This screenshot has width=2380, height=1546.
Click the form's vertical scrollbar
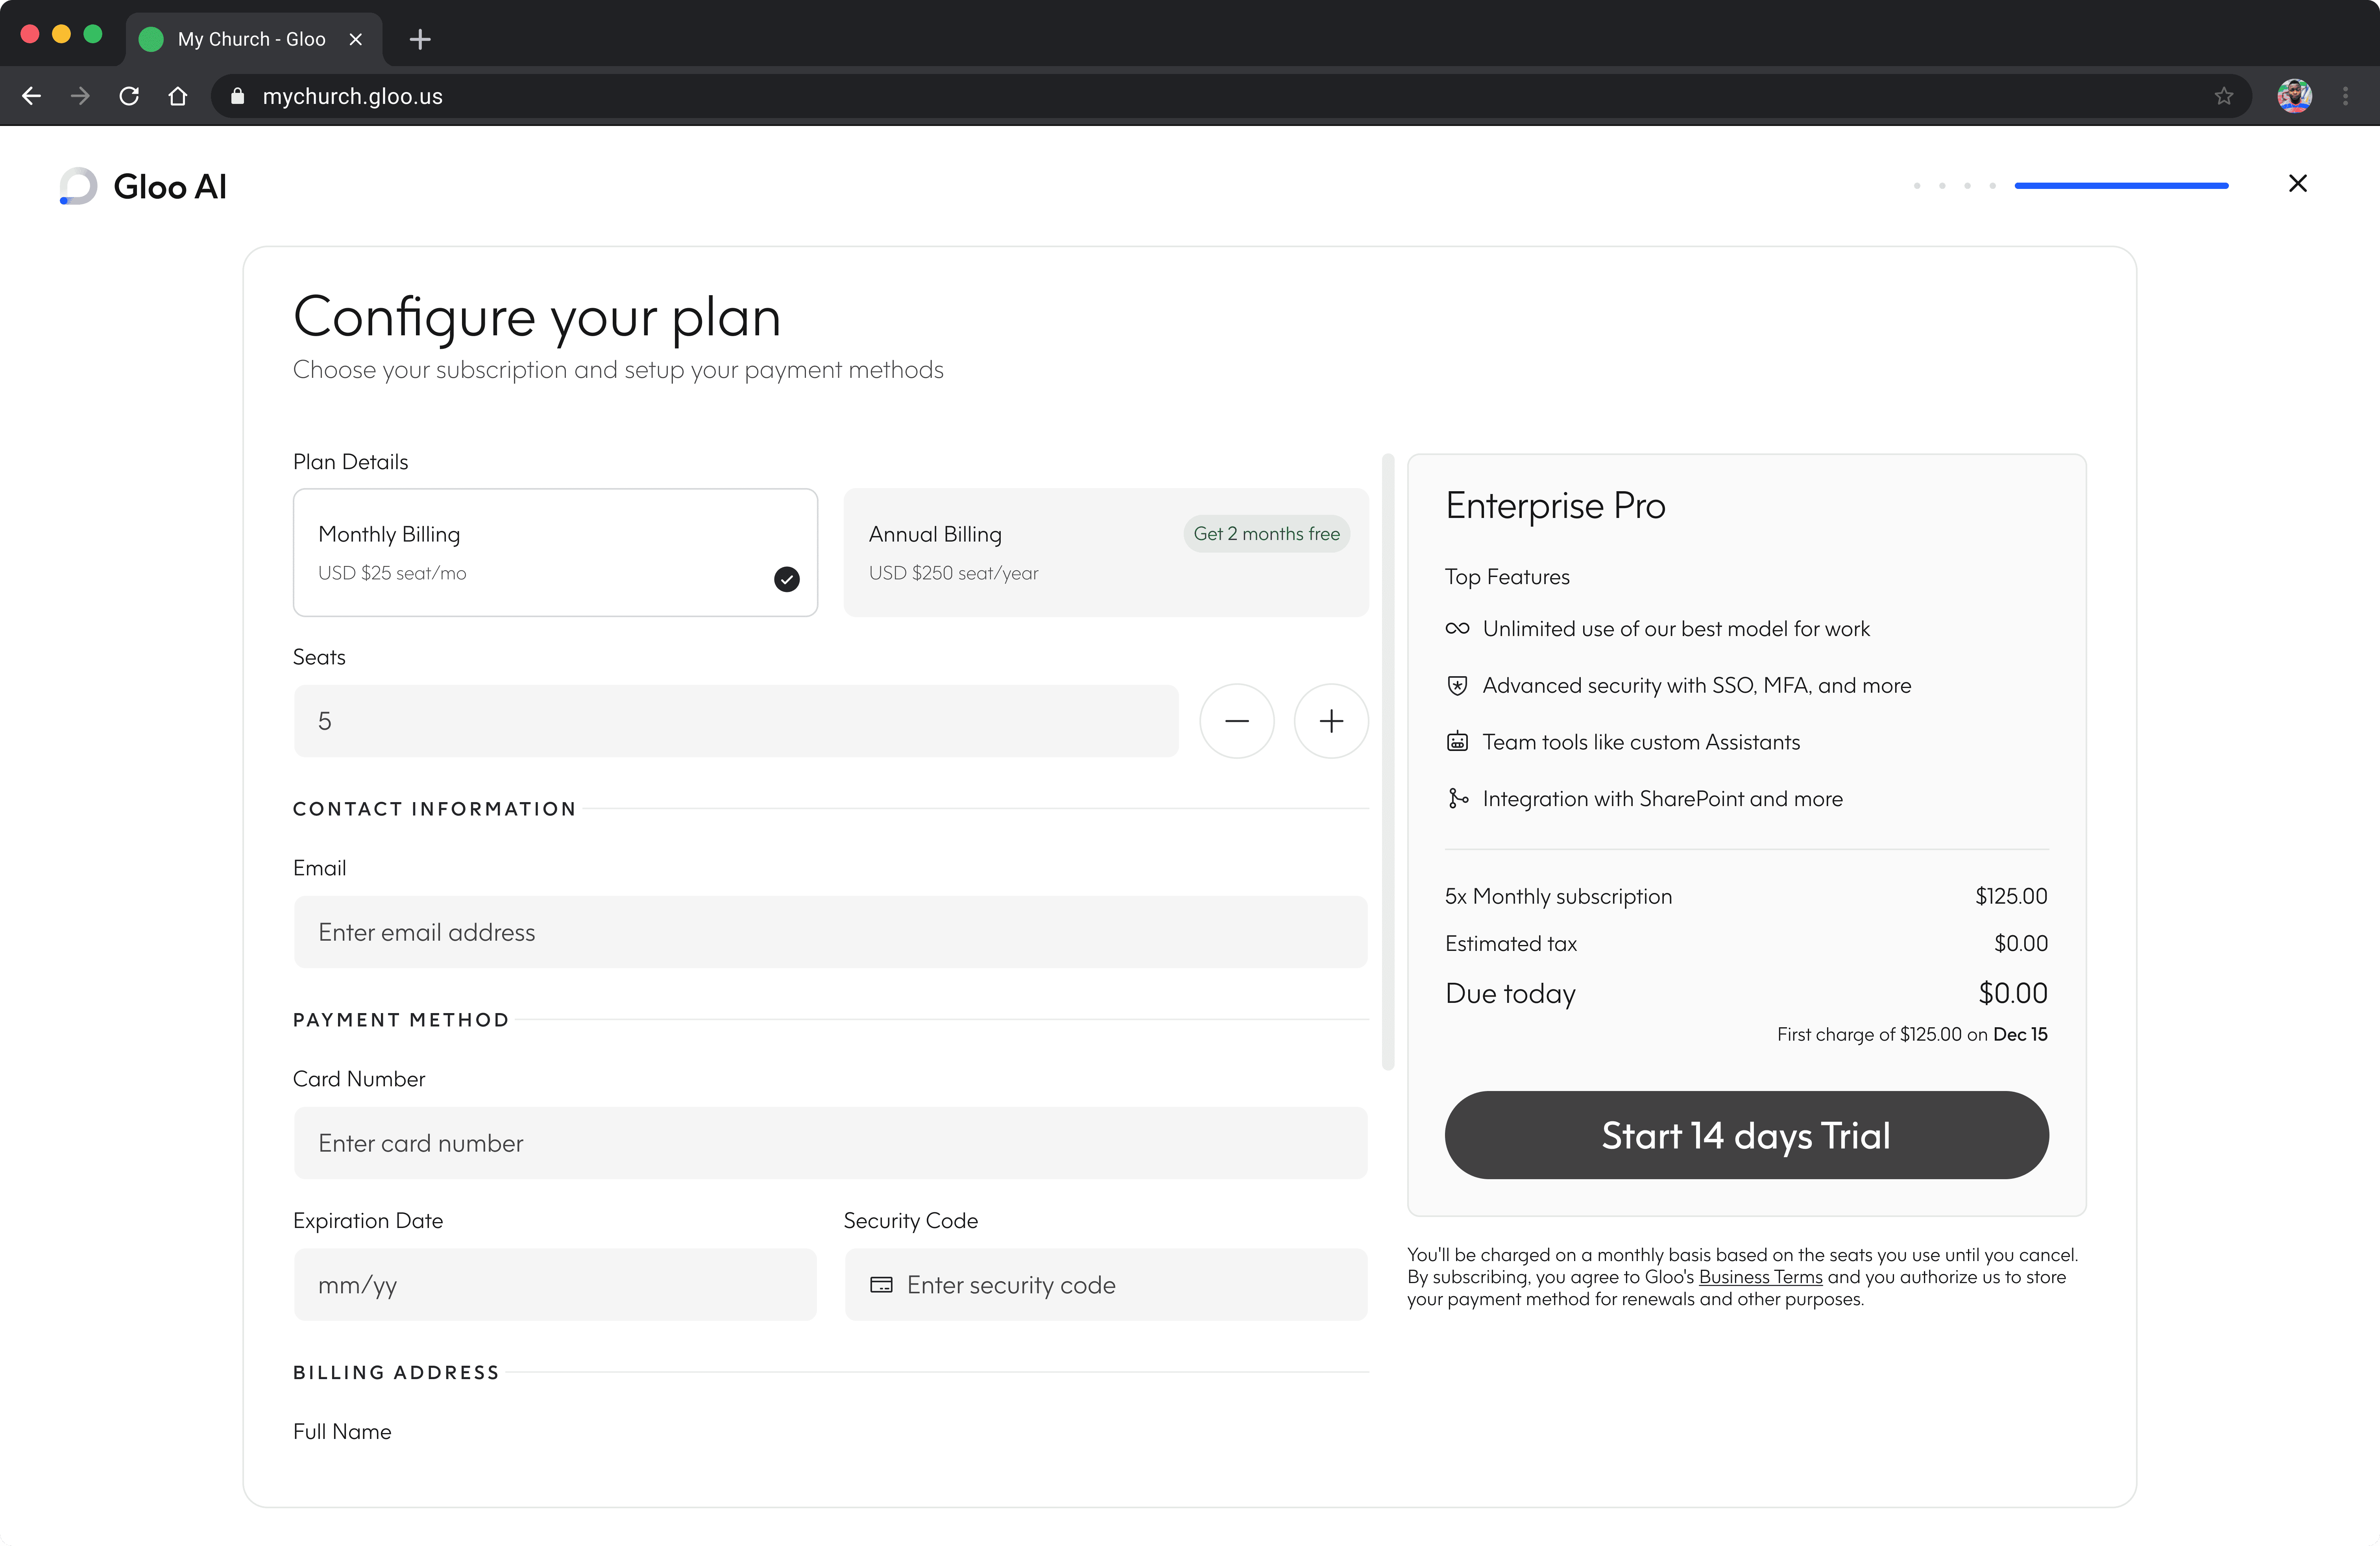click(x=1387, y=762)
